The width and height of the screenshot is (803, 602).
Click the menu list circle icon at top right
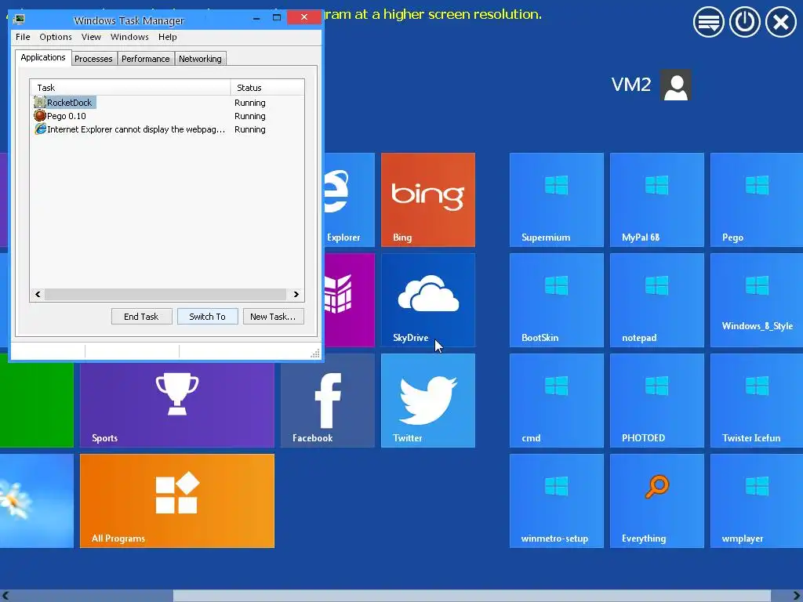(708, 22)
